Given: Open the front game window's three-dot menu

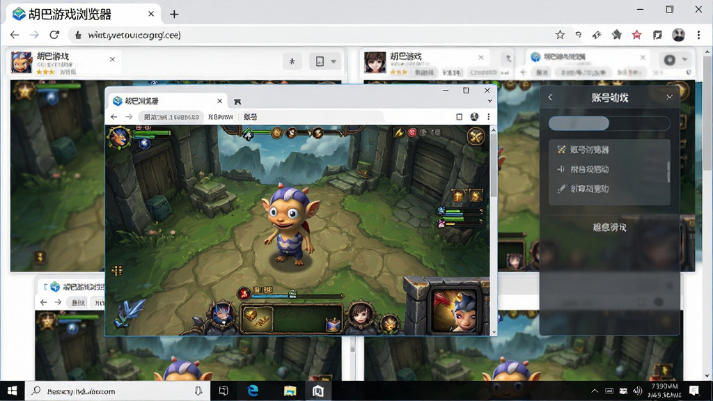Looking at the screenshot, I should tap(488, 117).
